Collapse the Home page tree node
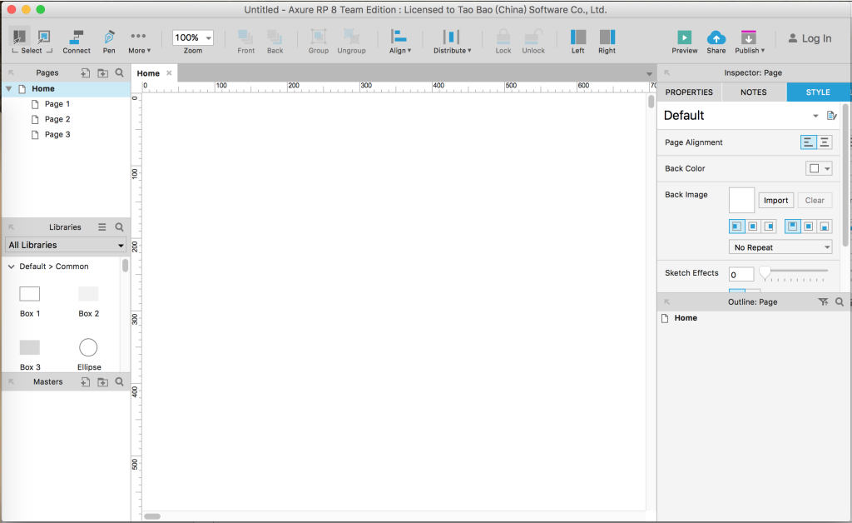 [8, 88]
